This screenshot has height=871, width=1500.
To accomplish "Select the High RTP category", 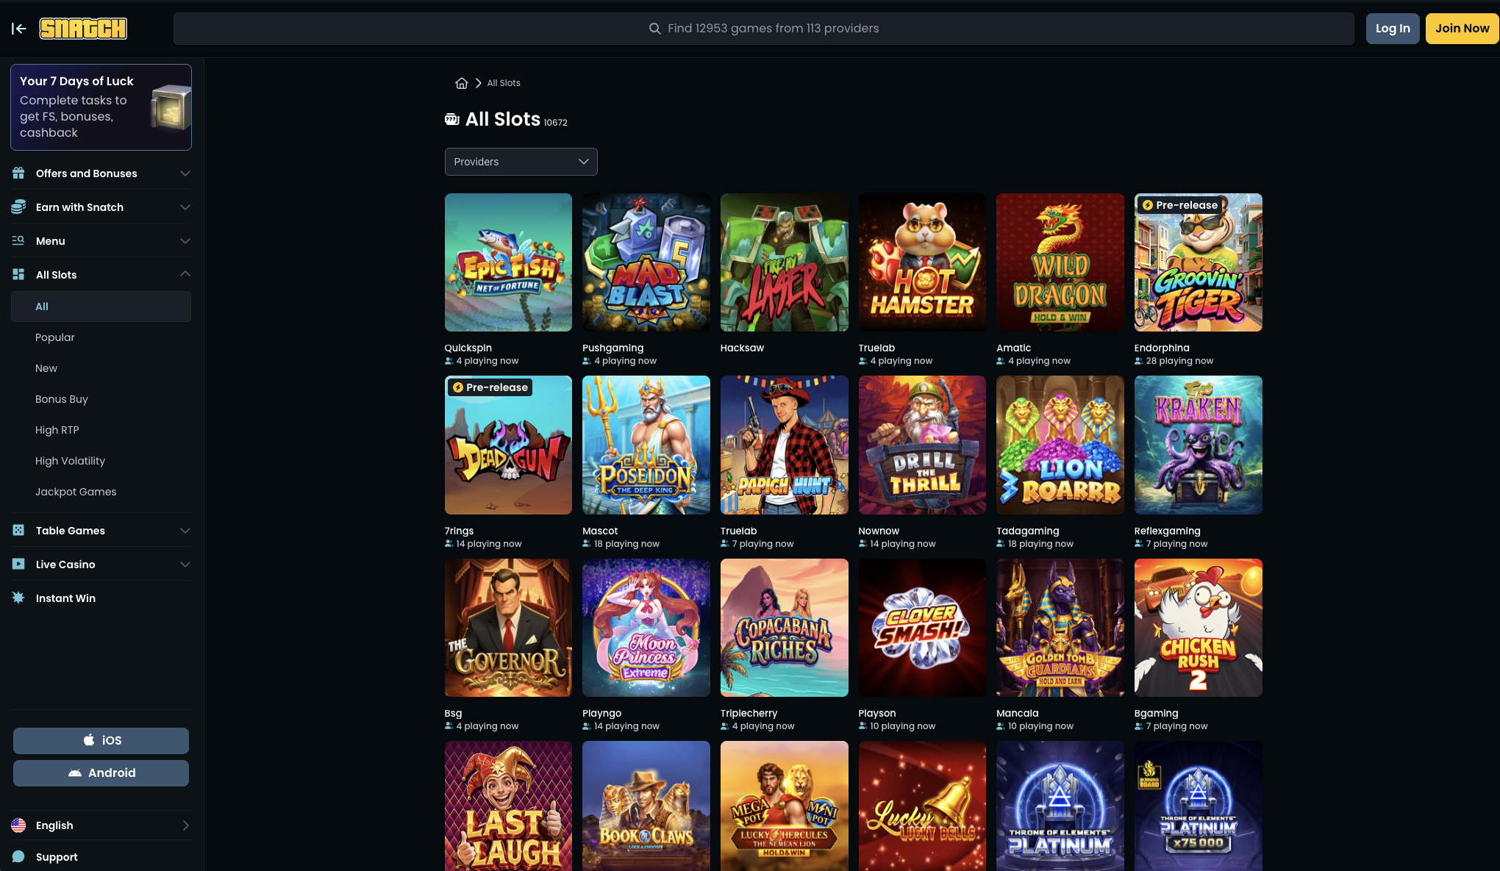I will pyautogui.click(x=57, y=430).
